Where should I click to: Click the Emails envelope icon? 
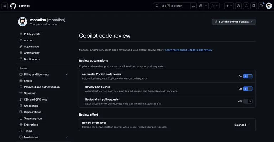click(x=21, y=81)
